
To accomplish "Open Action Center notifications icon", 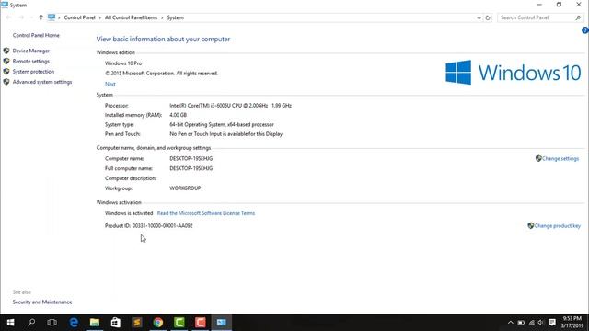I will pyautogui.click(x=552, y=323).
